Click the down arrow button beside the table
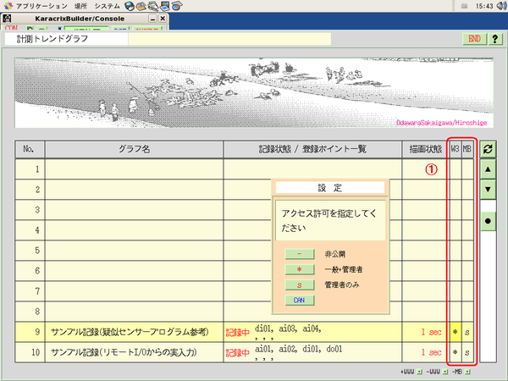The image size is (508, 381). [x=488, y=189]
